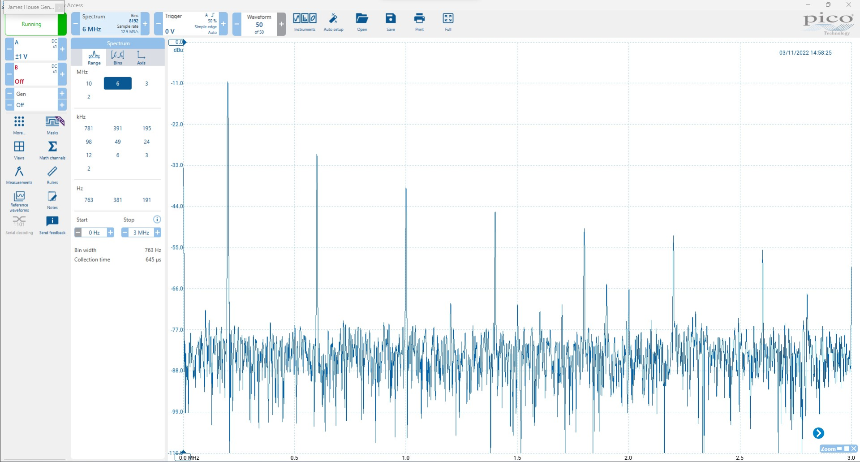Open the Rulers tool
Screen dimensions: 860x462
(52, 175)
